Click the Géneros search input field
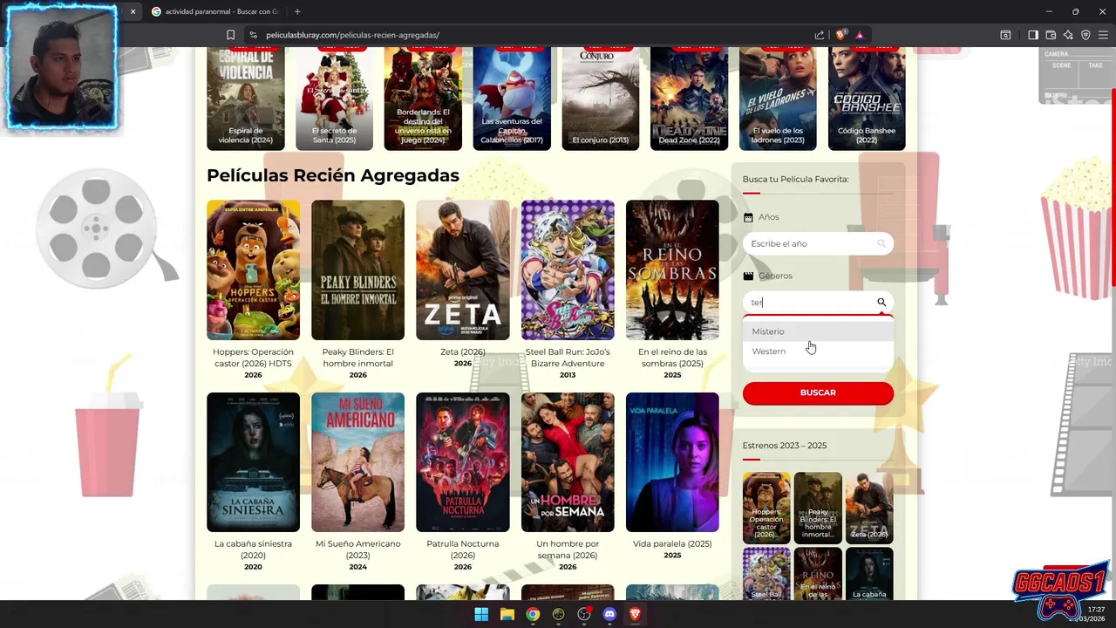 (x=818, y=302)
